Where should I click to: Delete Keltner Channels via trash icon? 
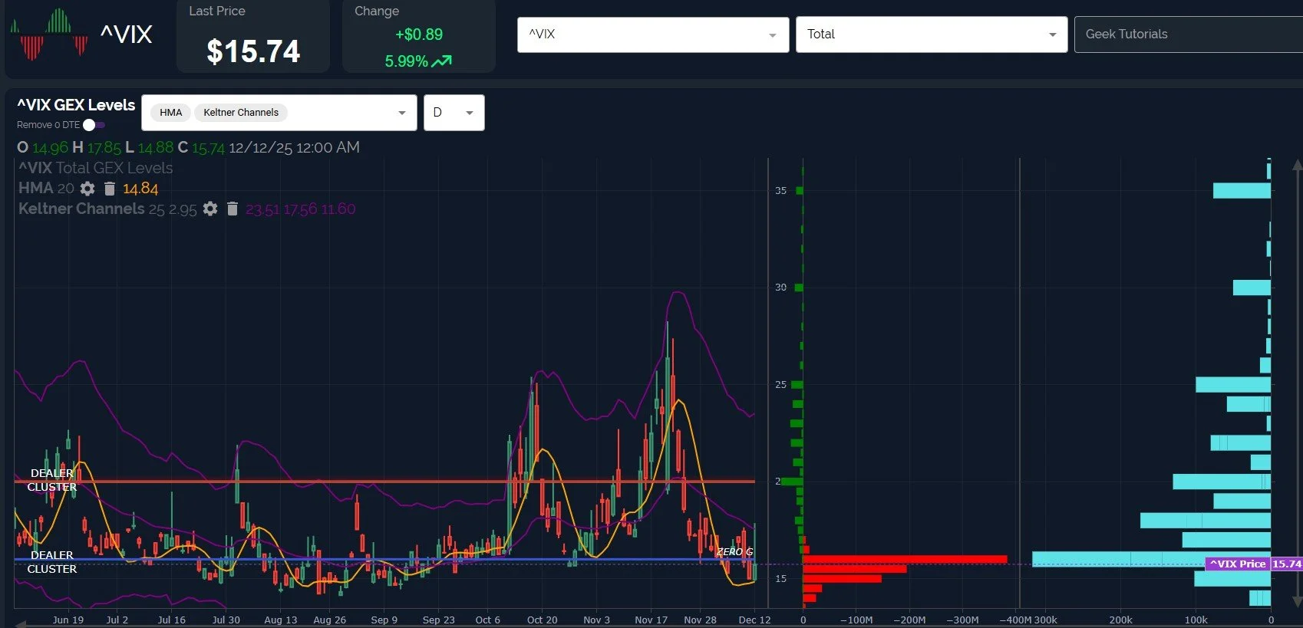tap(233, 209)
